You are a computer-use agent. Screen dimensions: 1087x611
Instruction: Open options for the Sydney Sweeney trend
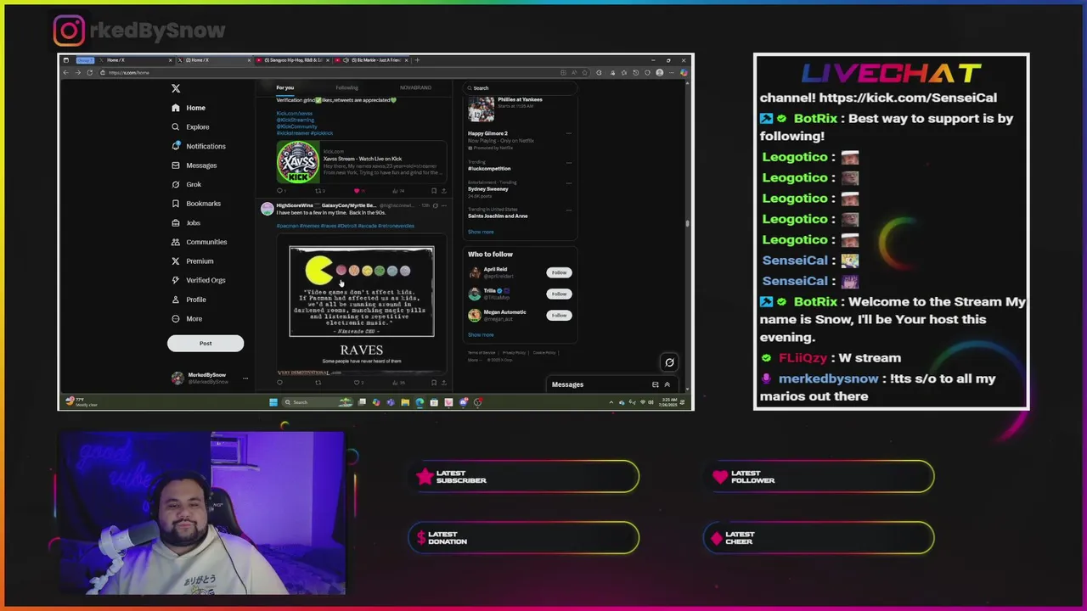pyautogui.click(x=569, y=182)
